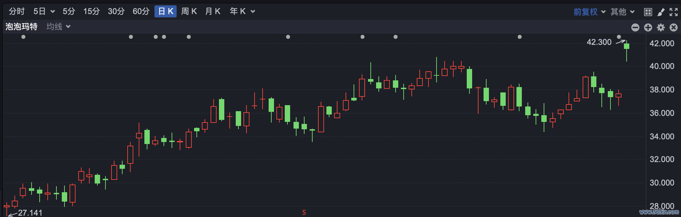Expand the 5日 dropdown arrow
The height and width of the screenshot is (217, 681).
(53, 12)
